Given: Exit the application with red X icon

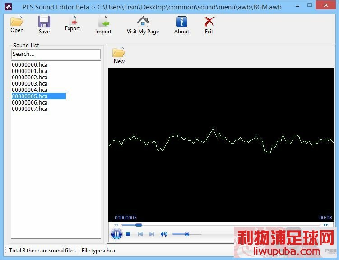Looking at the screenshot, I should (209, 25).
